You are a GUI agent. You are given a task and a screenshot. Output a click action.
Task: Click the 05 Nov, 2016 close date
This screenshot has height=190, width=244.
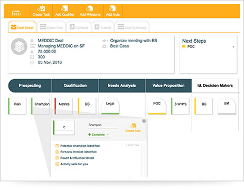pos(50,62)
